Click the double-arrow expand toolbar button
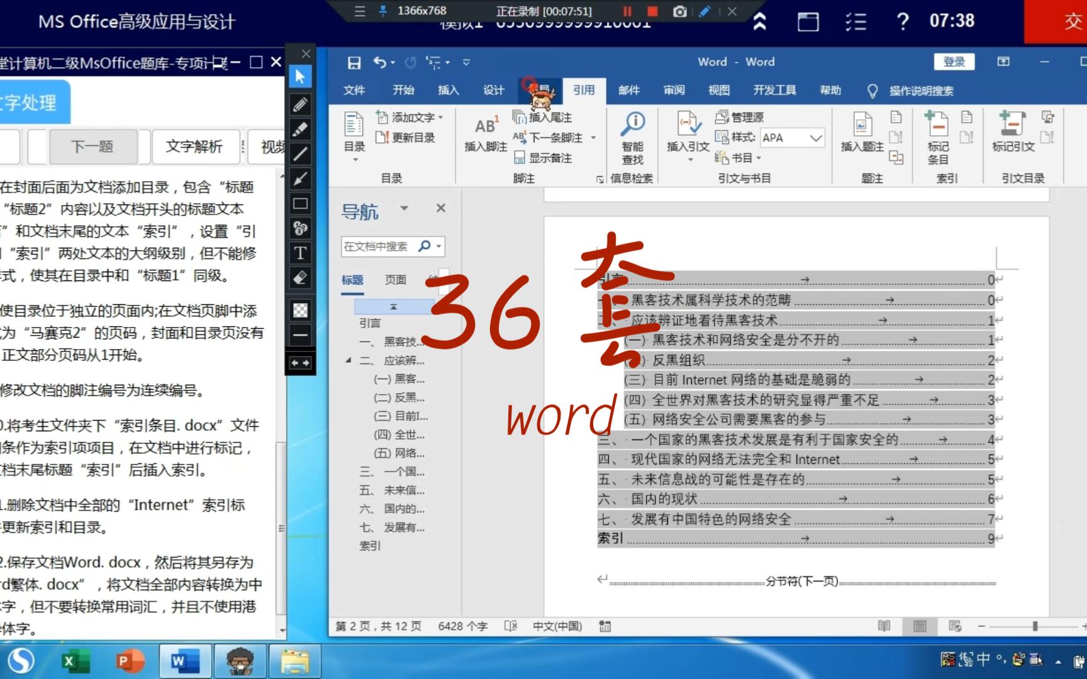This screenshot has width=1087, height=679. (300, 363)
